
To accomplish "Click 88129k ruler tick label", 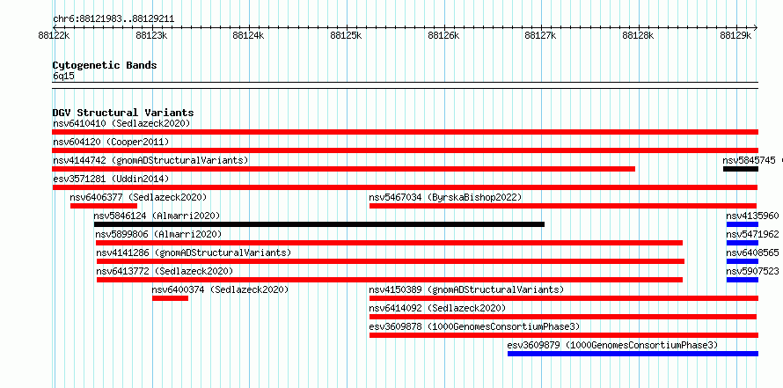I will (x=735, y=35).
